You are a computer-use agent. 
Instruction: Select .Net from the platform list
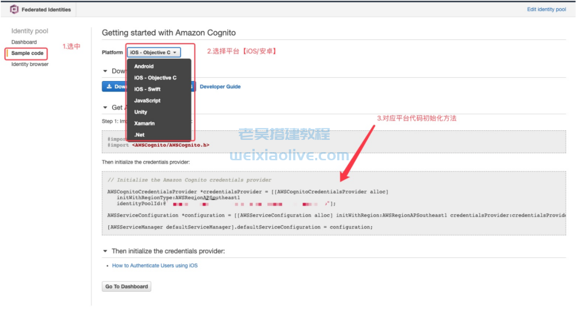click(x=139, y=135)
